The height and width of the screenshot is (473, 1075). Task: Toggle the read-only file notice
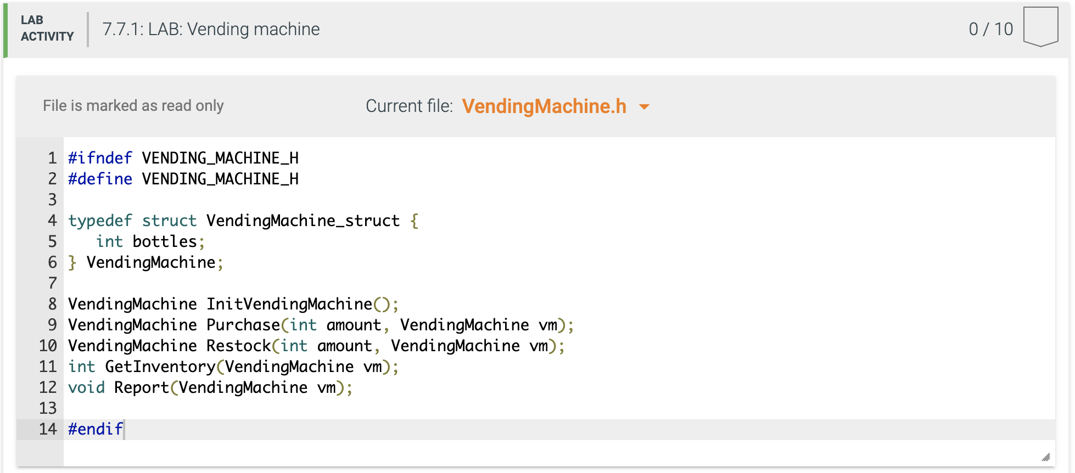(x=133, y=105)
